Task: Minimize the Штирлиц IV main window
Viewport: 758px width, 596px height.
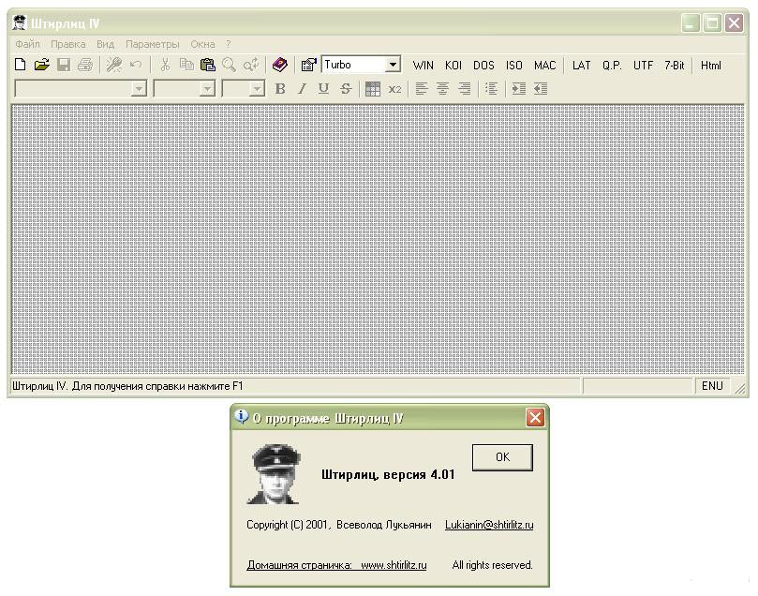Action: coord(691,22)
